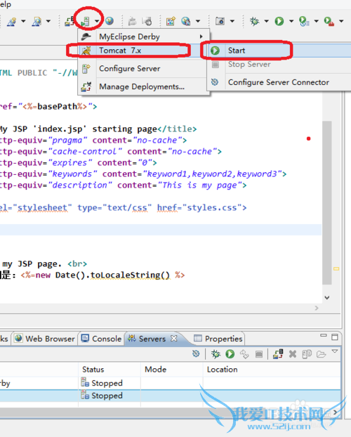Click the new web project toolbar icon
This screenshot has width=351, height=437.
tap(12, 21)
